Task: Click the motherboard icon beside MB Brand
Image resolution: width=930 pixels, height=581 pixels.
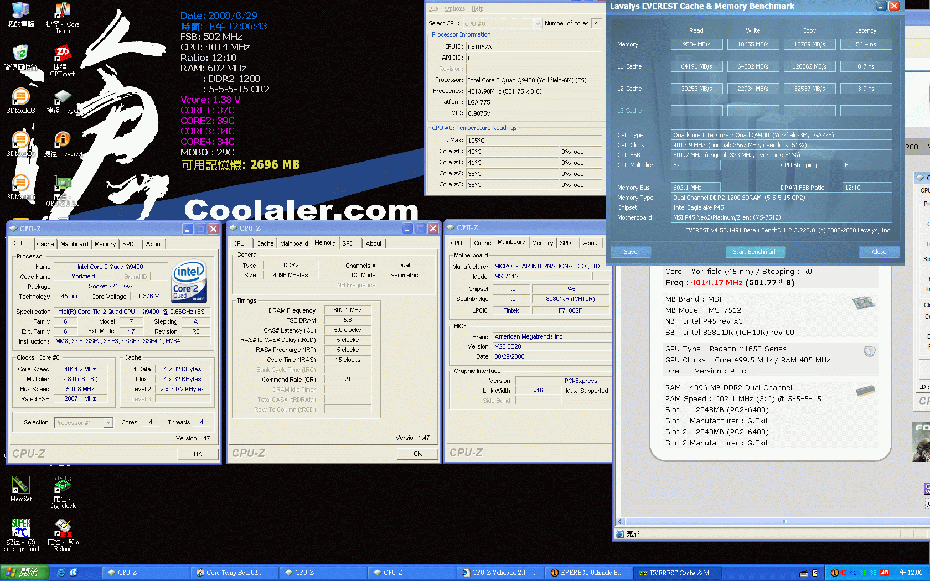Action: (x=864, y=303)
